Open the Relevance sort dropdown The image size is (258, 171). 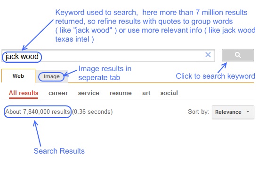tap(233, 112)
